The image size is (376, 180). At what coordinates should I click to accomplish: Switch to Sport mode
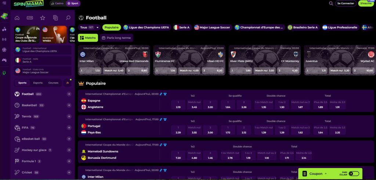tap(73, 3)
